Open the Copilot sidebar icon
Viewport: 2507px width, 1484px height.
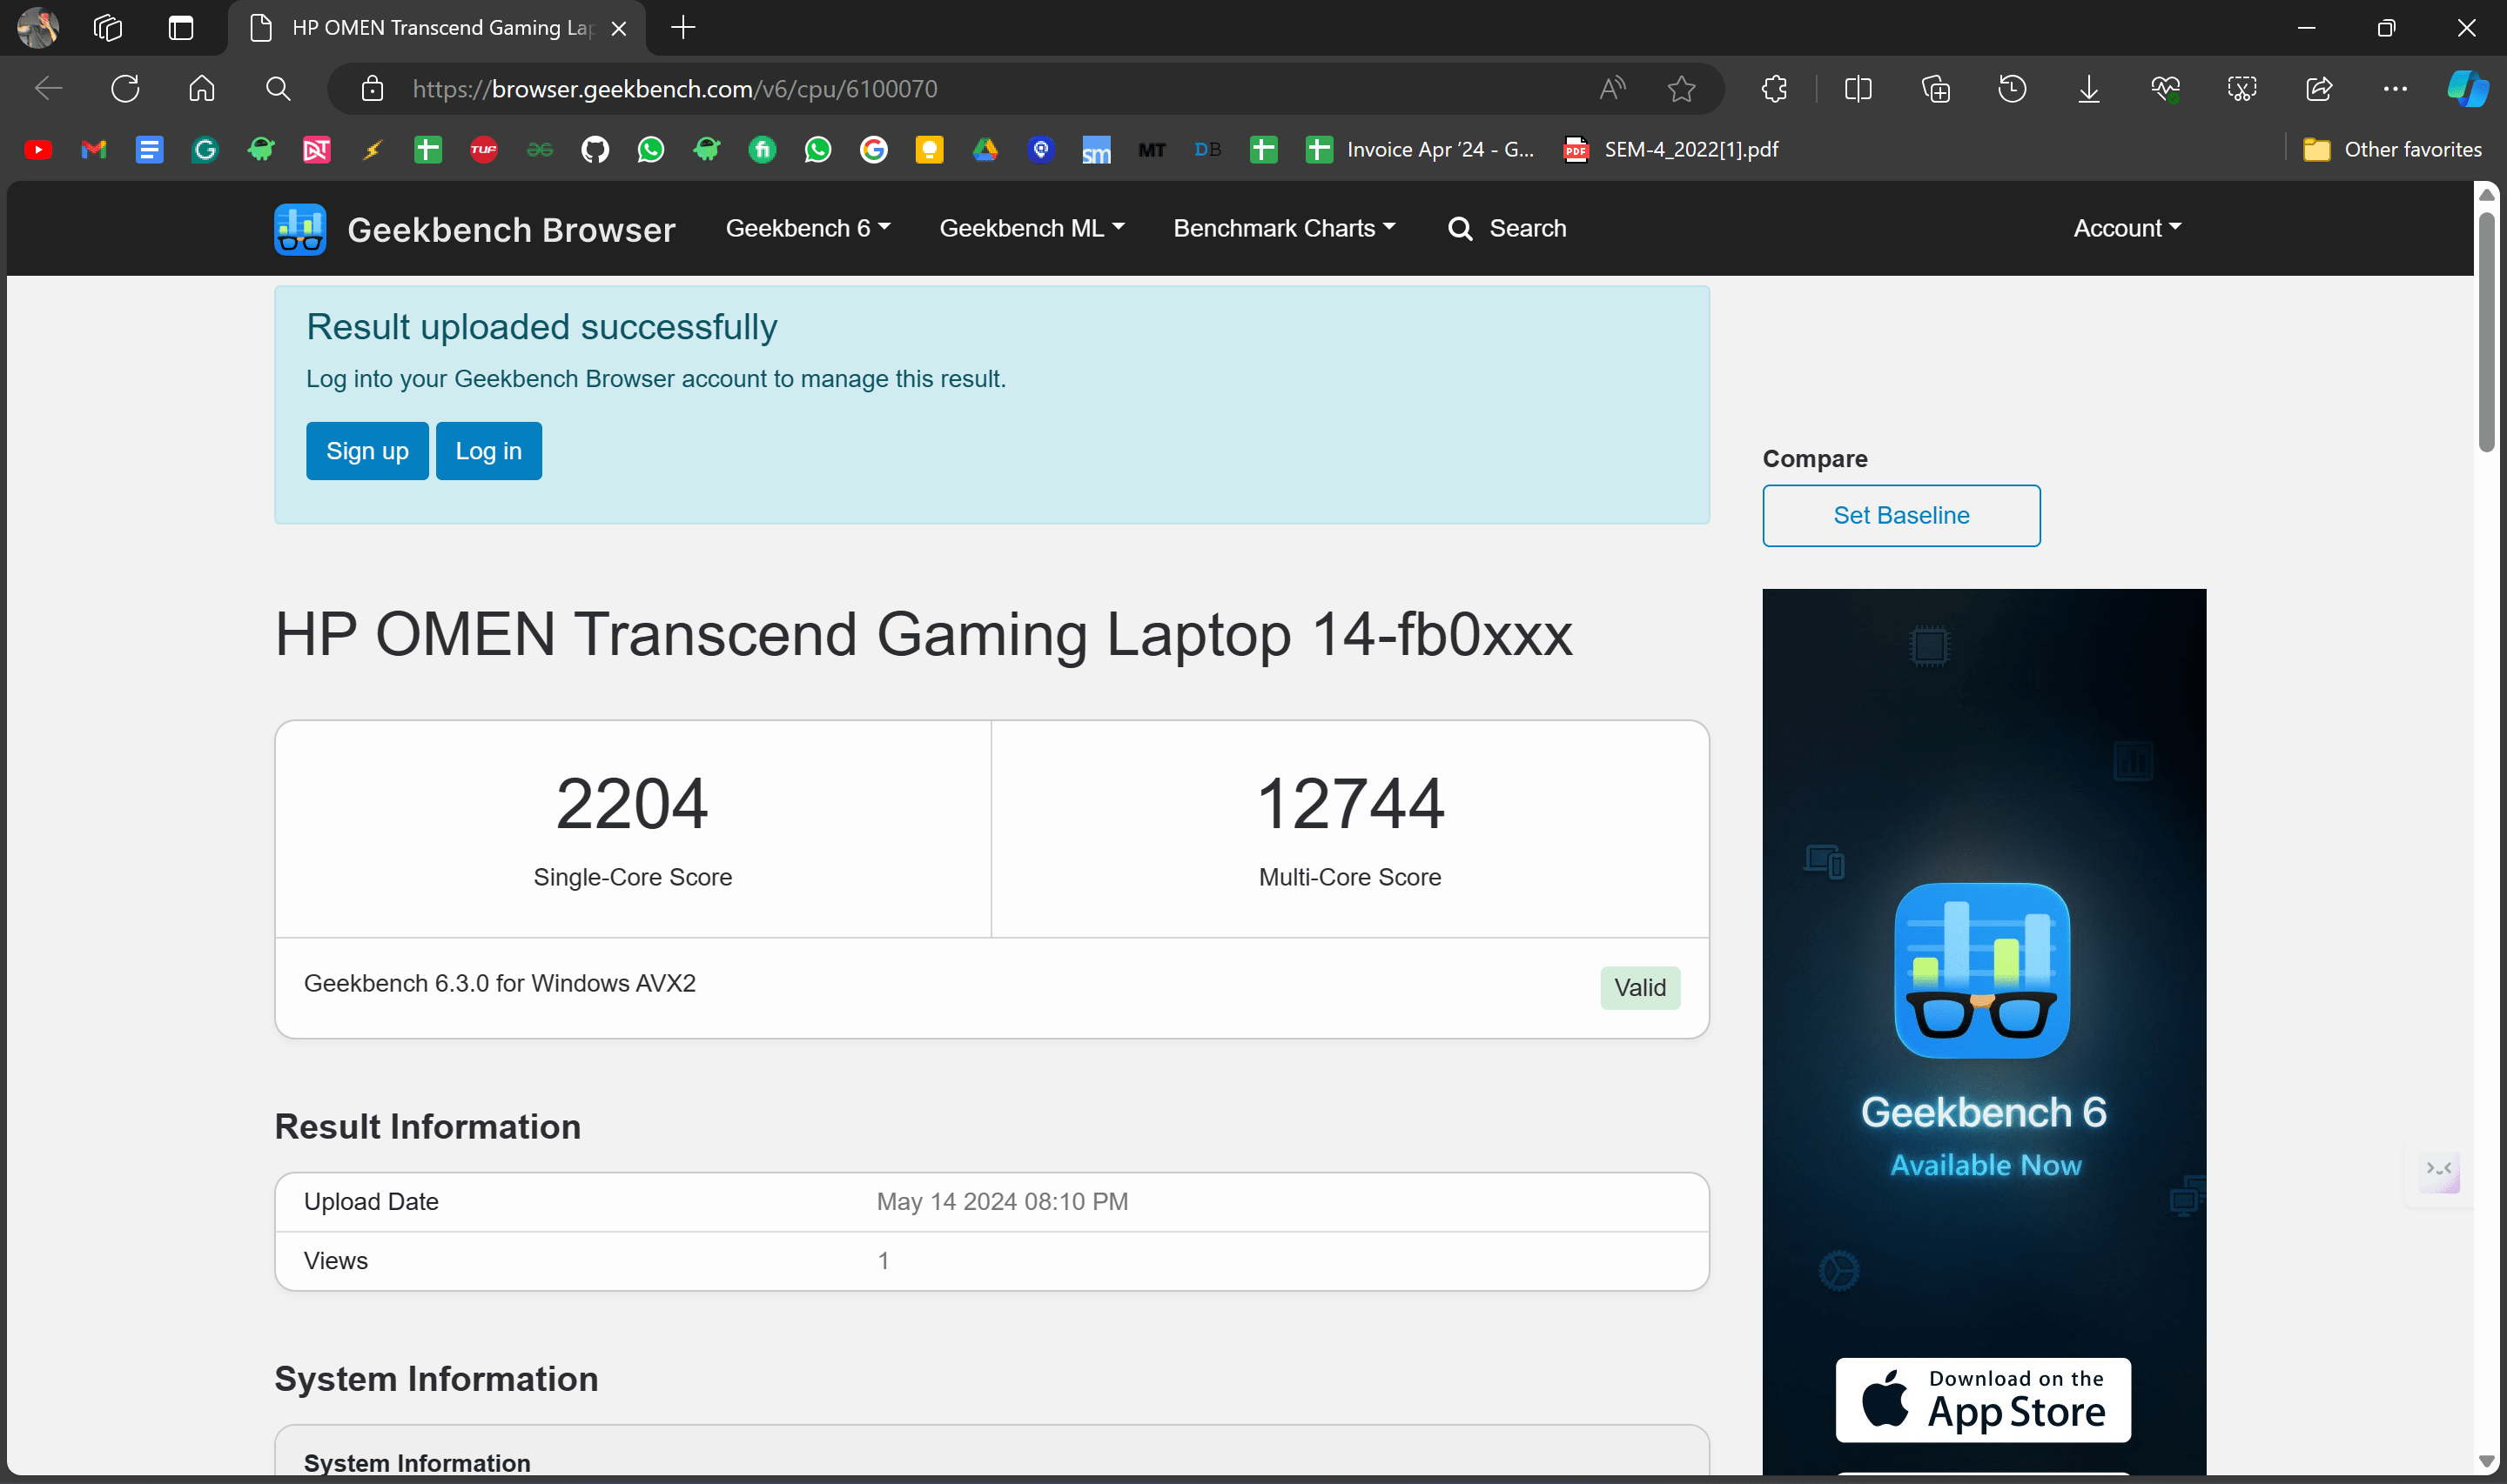pyautogui.click(x=2467, y=89)
